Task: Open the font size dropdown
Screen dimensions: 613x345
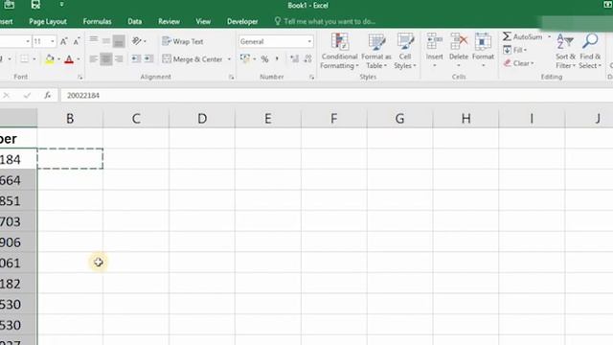Action: click(53, 41)
